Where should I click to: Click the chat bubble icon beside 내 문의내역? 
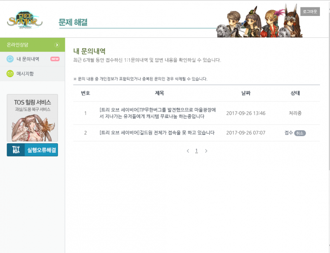[10, 59]
